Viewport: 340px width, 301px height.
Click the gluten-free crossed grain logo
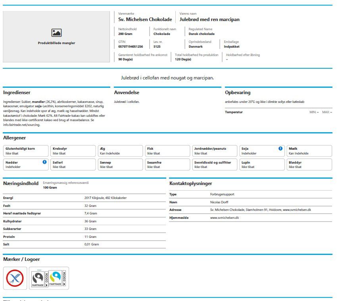[15, 278]
